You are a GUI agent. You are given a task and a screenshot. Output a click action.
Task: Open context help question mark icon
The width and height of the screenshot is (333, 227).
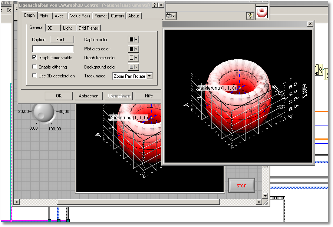click(250, 16)
